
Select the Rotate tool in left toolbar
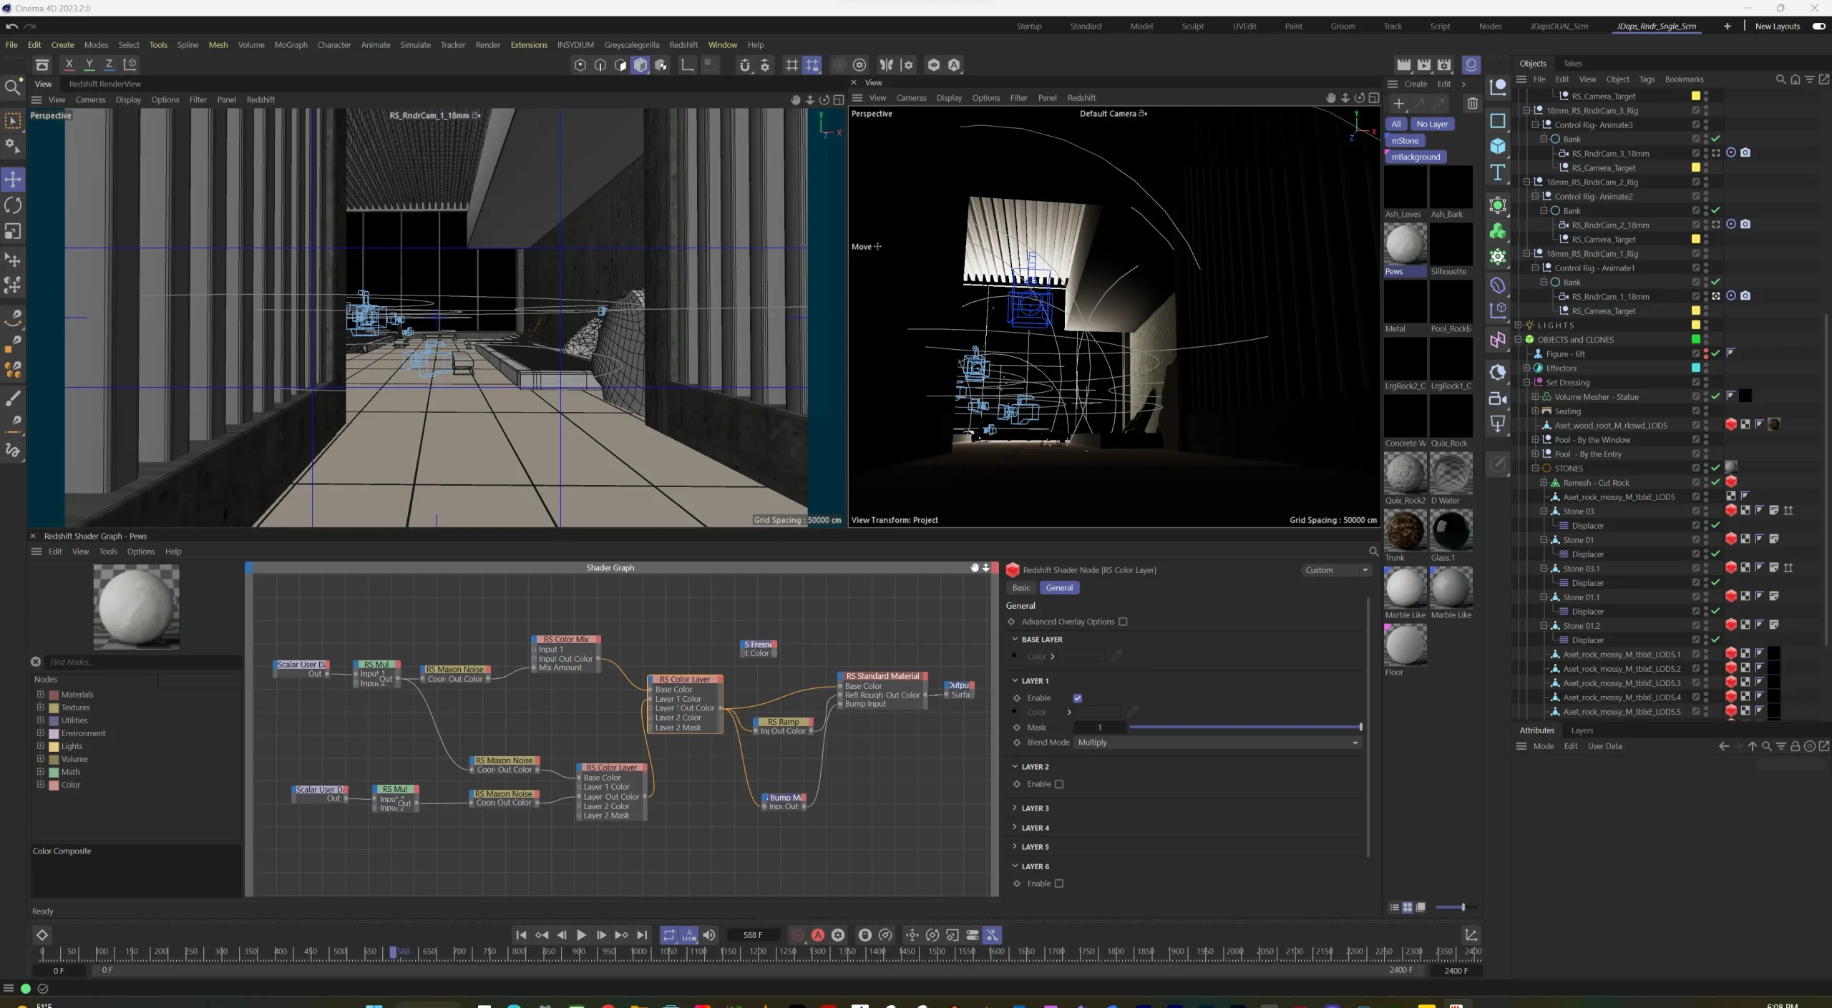point(13,205)
